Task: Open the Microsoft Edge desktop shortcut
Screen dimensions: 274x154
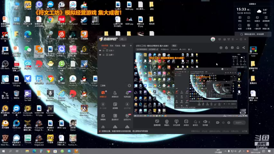Action: 28,36
